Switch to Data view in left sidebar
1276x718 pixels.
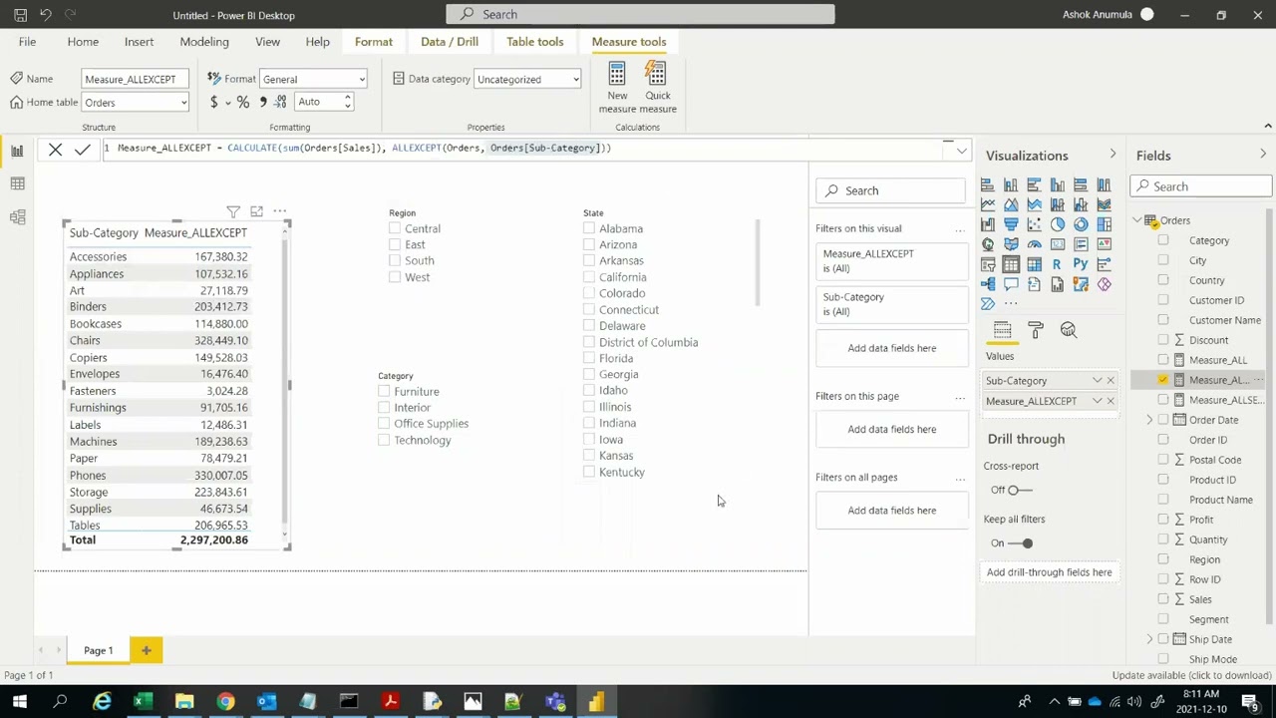(17, 183)
